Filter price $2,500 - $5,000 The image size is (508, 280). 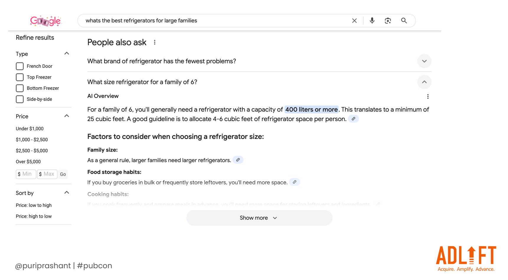click(x=32, y=151)
